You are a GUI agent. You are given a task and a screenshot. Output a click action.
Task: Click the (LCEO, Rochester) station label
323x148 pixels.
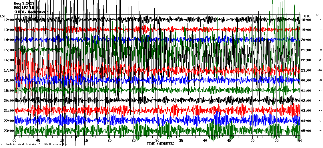point(31,12)
